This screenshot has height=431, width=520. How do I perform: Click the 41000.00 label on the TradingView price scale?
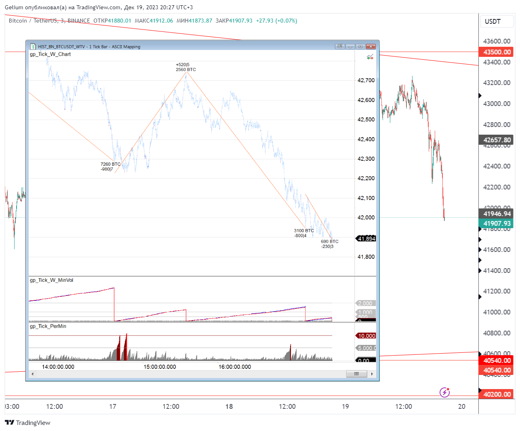click(x=497, y=312)
